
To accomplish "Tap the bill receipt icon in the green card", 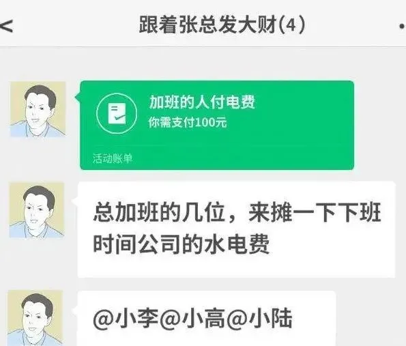I will 117,113.
